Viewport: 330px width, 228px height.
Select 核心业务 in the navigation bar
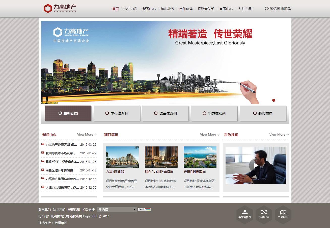tap(168, 9)
